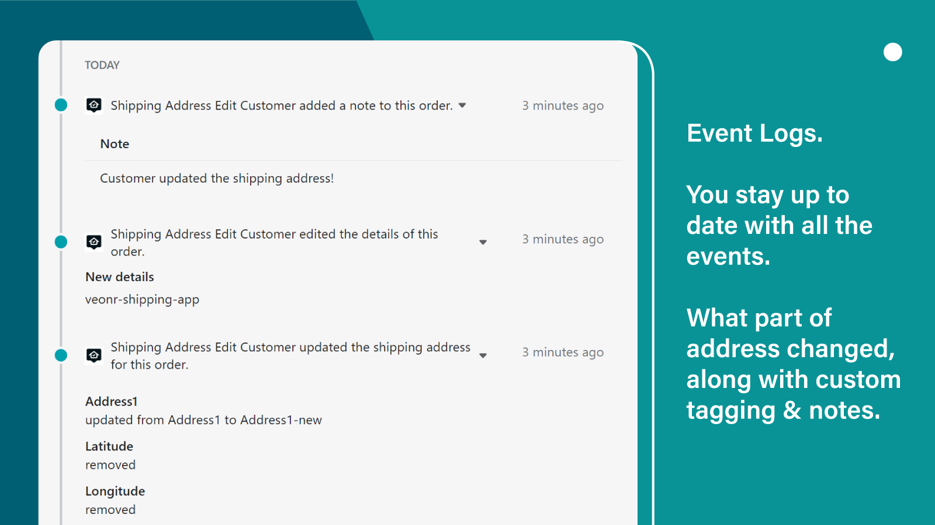Click the white circle in the top-right corner
Screen dimensions: 935x525
892,52
